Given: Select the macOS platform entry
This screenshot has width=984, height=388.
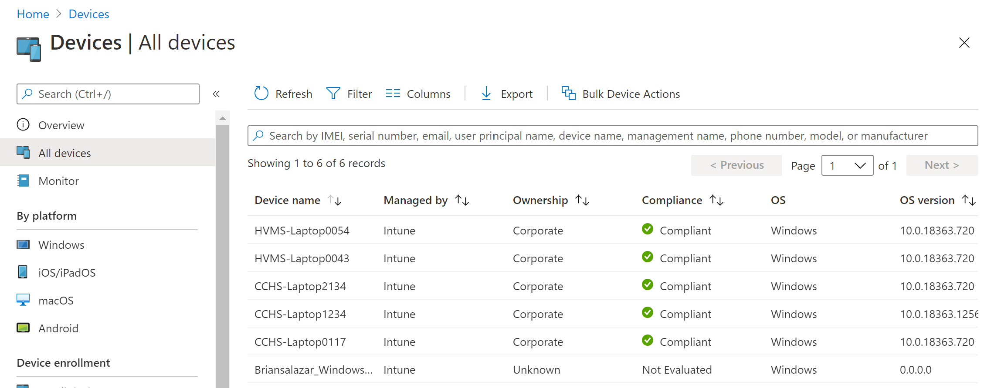Looking at the screenshot, I should 108,300.
